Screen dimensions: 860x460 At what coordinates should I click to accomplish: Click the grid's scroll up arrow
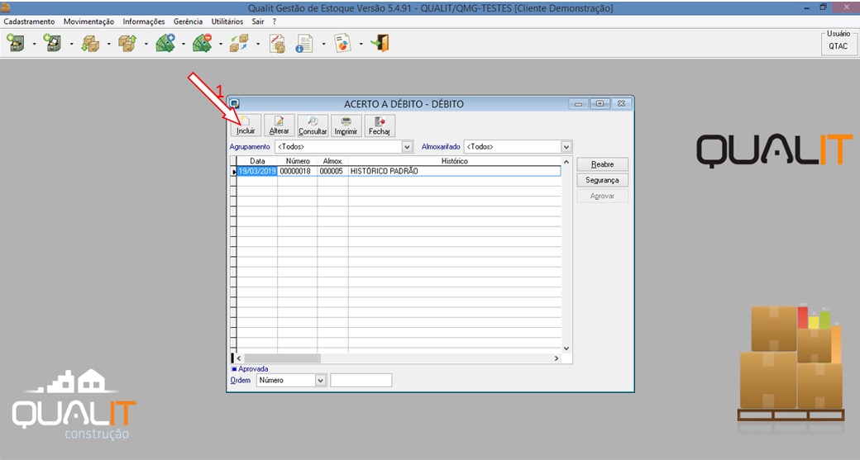click(566, 162)
